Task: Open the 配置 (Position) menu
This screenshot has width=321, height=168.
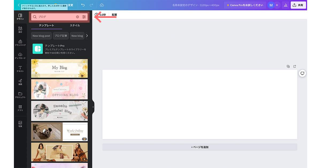Action: point(114,15)
